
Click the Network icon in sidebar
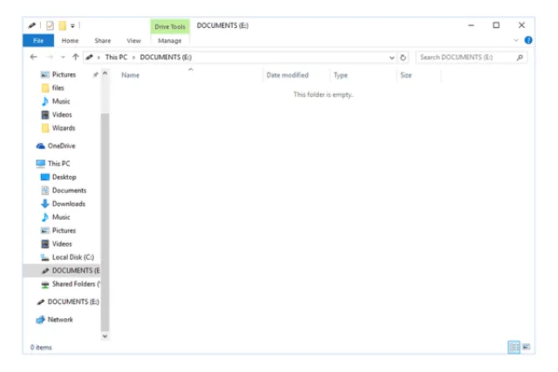(x=41, y=320)
